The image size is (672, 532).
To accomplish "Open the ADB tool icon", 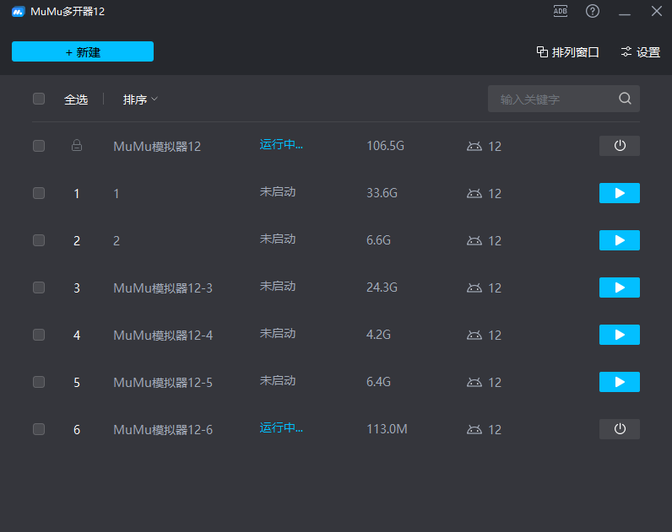I will [561, 11].
